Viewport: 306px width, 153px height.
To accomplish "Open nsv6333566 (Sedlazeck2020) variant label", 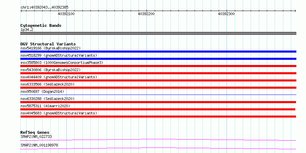I will [47, 84].
